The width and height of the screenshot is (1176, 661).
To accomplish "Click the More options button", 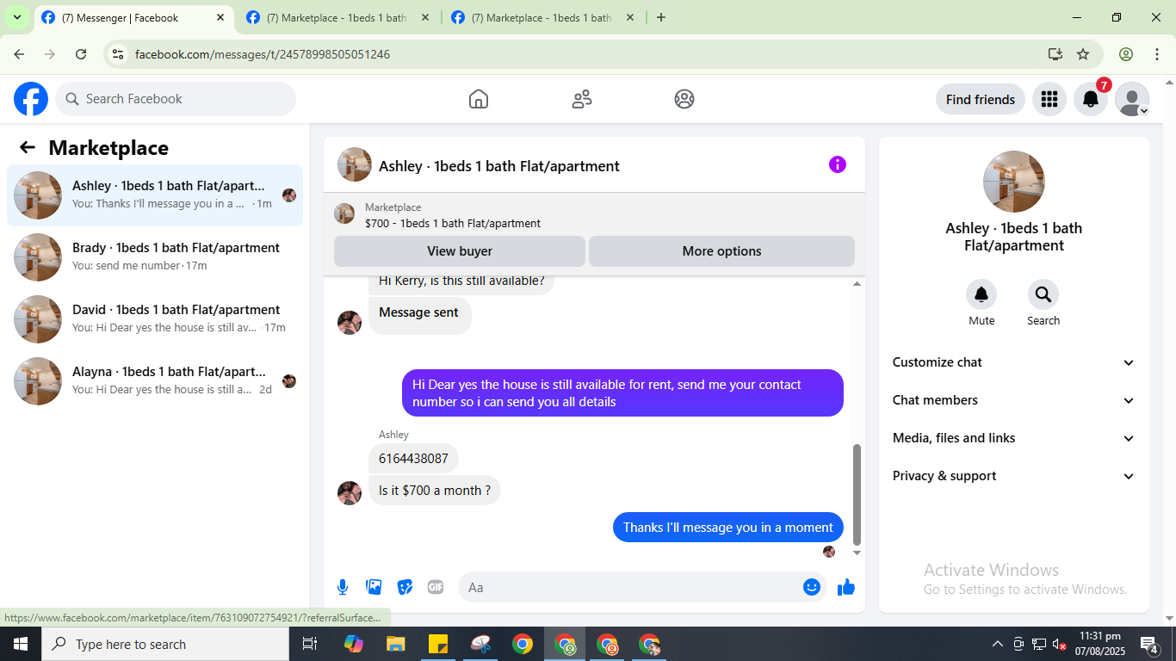I will coord(721,251).
